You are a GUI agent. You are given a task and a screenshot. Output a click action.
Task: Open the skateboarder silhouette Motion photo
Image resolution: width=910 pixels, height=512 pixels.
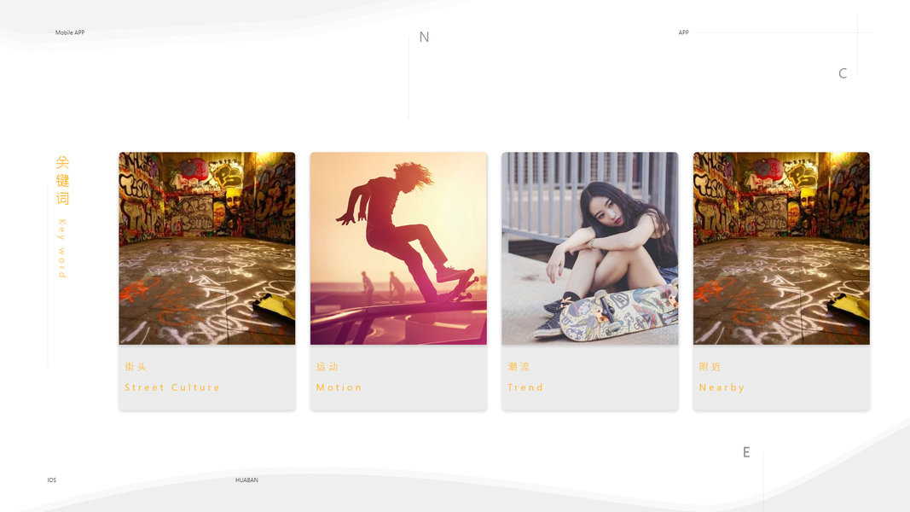(398, 248)
